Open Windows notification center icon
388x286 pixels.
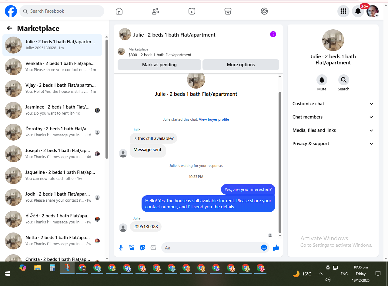coord(378,274)
